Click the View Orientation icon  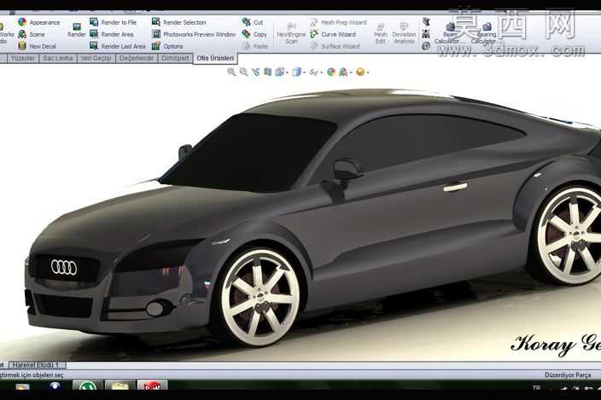pos(280,72)
